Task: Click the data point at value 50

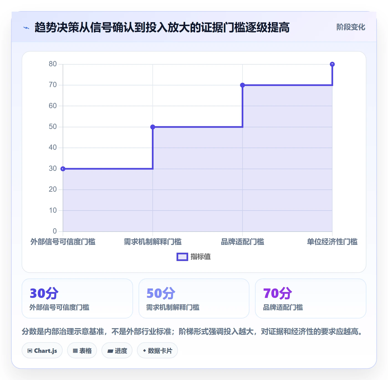Action: pos(153,127)
